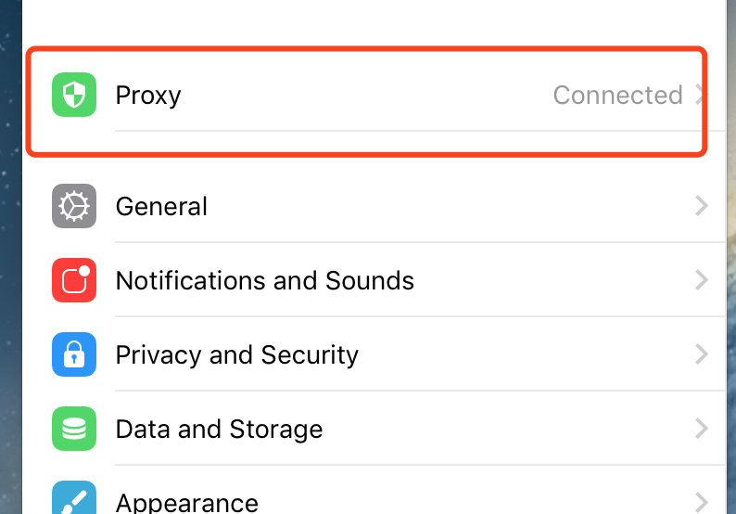Click the gray General gear icon

(74, 206)
